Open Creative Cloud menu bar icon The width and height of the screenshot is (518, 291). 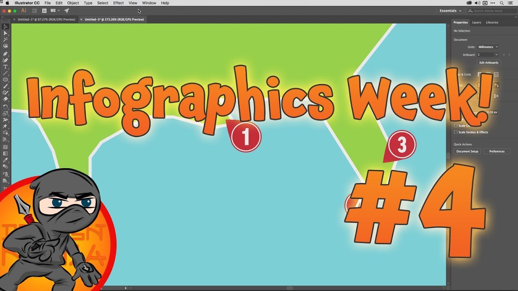tap(469, 3)
